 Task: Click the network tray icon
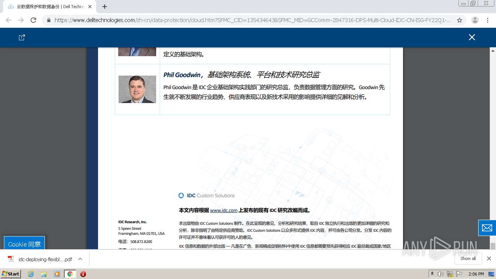click(450, 274)
